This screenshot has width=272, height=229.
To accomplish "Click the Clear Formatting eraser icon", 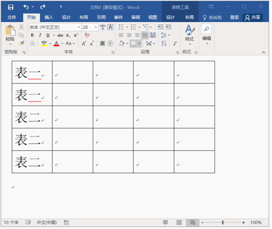I will (88, 35).
